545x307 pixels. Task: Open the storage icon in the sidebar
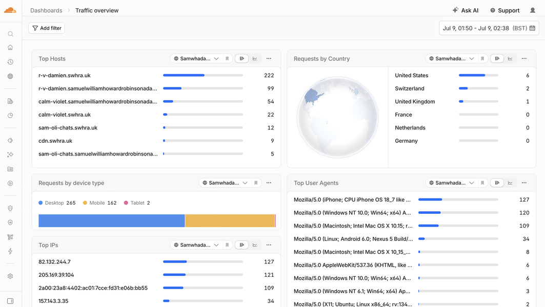pos(10,169)
